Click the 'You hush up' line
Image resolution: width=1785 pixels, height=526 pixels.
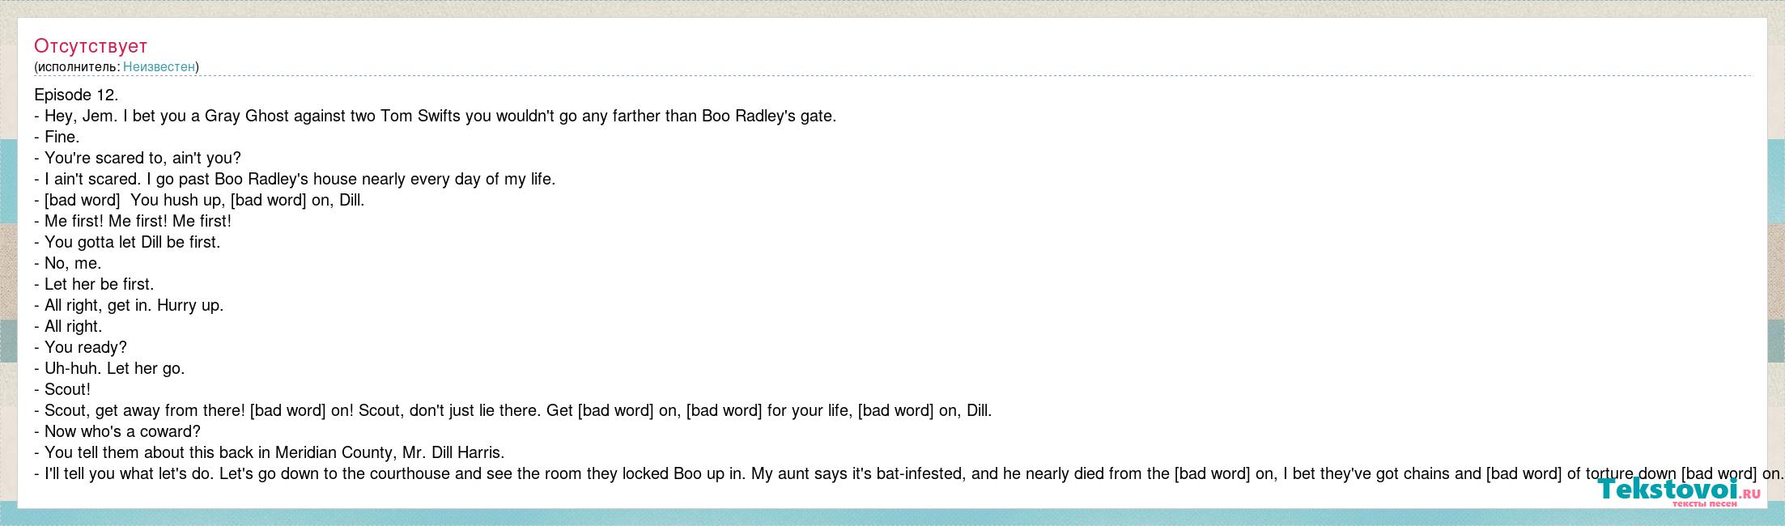tap(199, 200)
